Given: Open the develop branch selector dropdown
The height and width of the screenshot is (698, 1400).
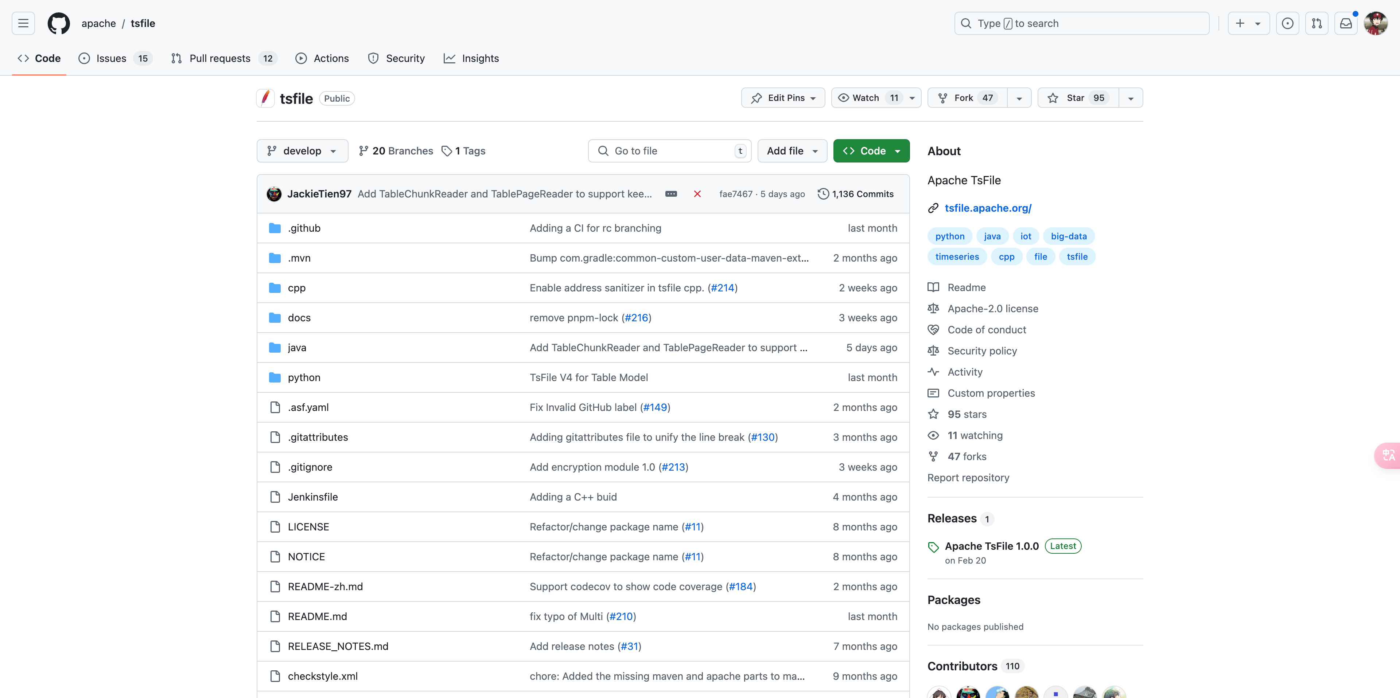Looking at the screenshot, I should [302, 151].
